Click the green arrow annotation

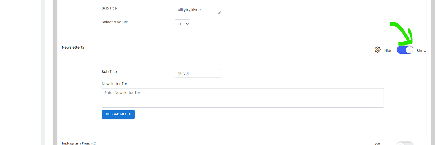click(403, 33)
